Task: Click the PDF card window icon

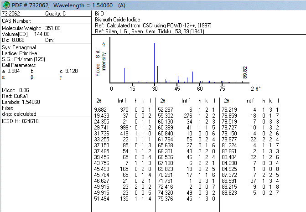Action: pos(6,5)
